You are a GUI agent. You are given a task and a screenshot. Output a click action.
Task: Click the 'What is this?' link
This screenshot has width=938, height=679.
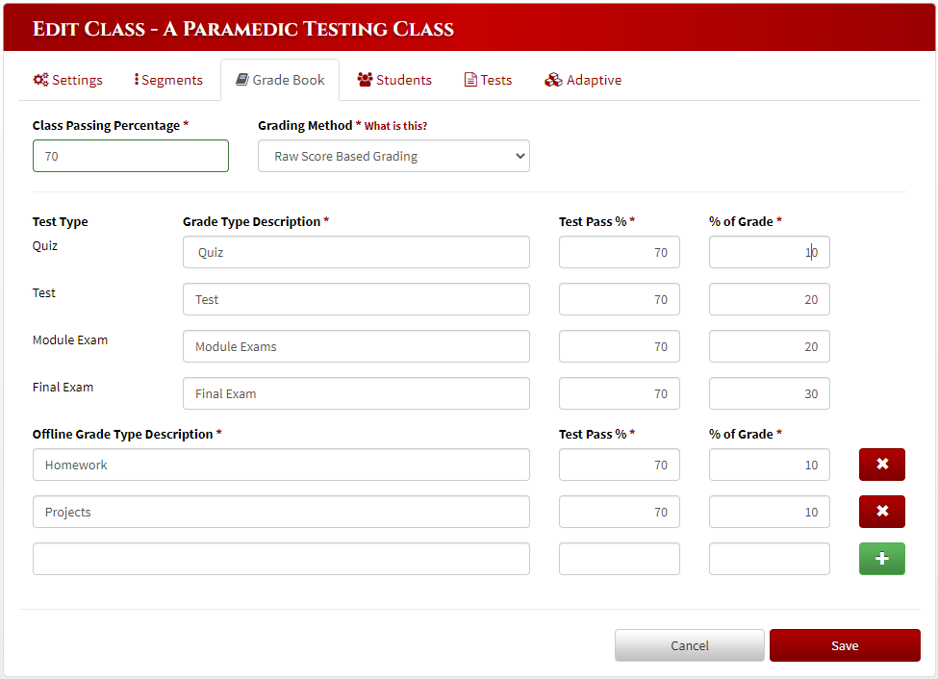395,125
